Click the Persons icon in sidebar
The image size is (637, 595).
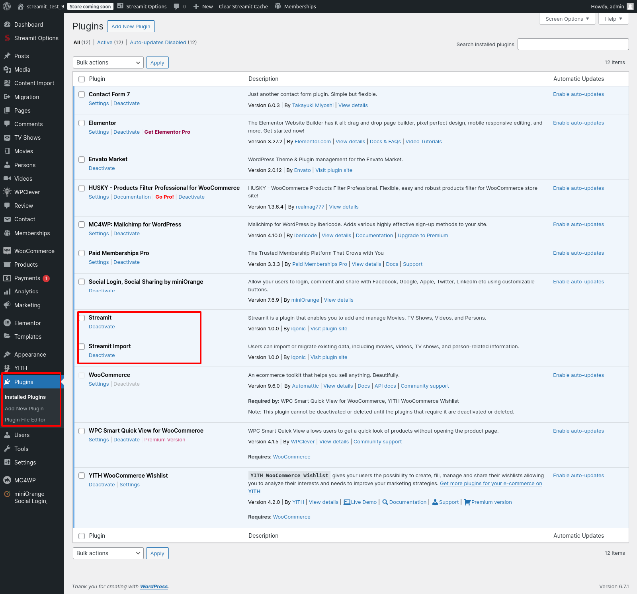click(x=7, y=165)
